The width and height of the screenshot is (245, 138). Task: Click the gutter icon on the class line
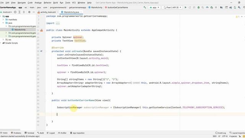point(42,30)
